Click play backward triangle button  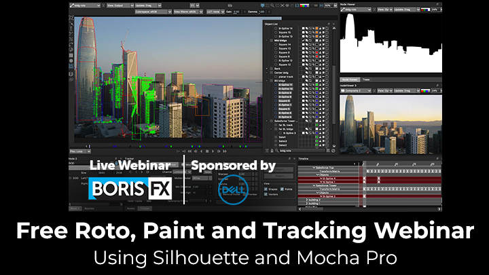coord(202,151)
